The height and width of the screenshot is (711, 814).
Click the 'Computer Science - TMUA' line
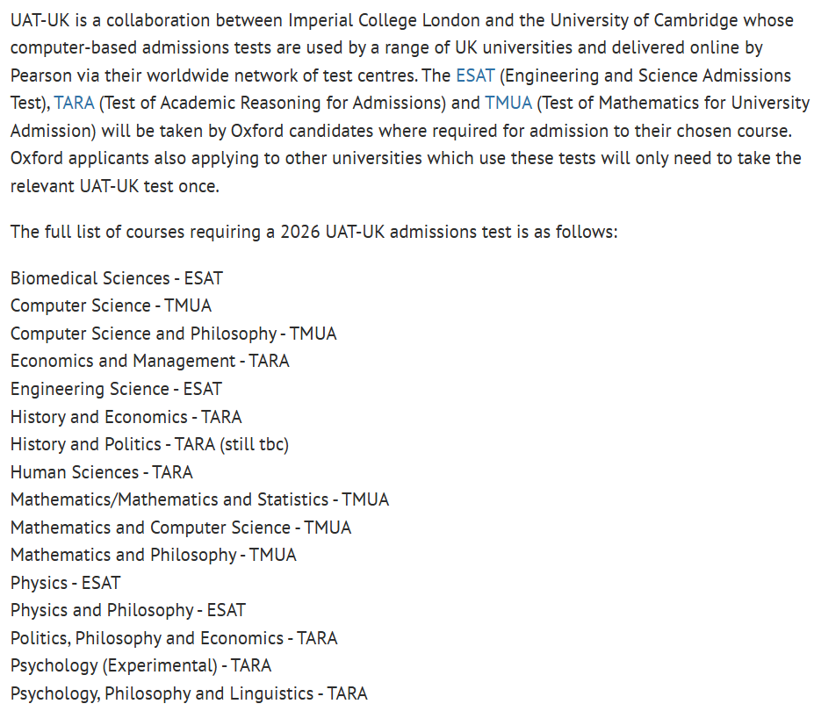111,306
